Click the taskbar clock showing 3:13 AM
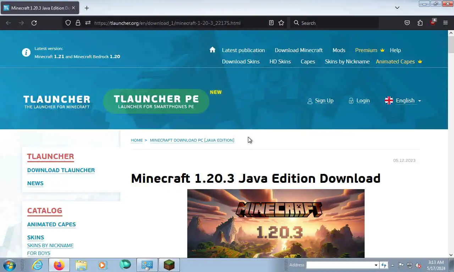This screenshot has width=454, height=272. click(x=436, y=265)
